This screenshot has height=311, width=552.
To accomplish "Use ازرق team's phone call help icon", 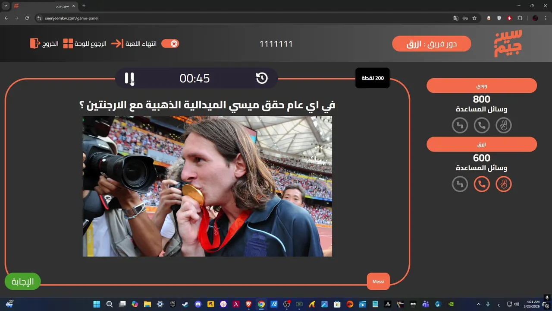I will point(482,184).
